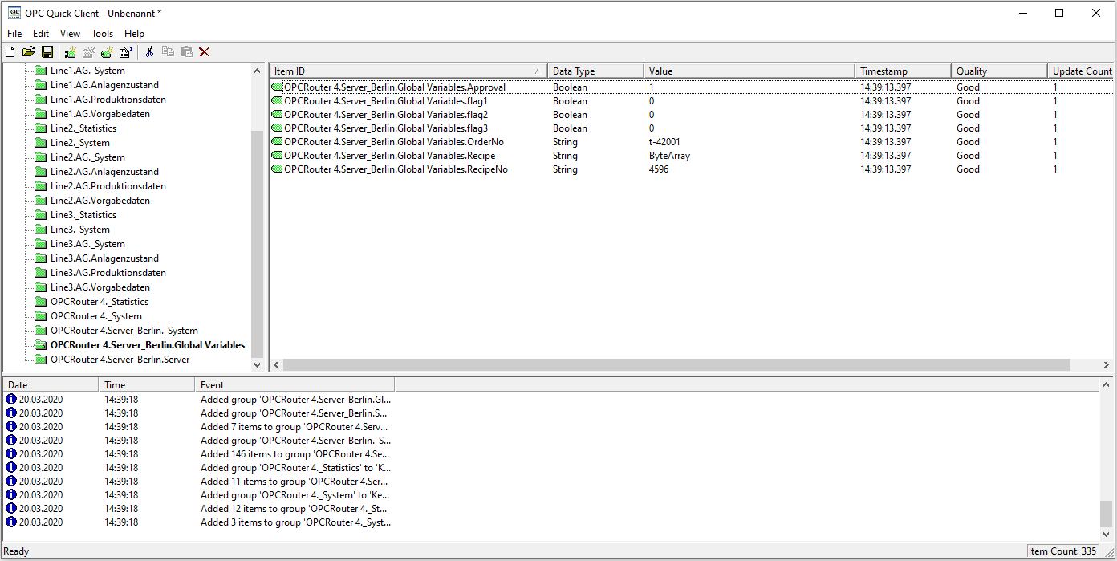This screenshot has width=1117, height=561.
Task: Open the Help menu
Action: [x=134, y=34]
